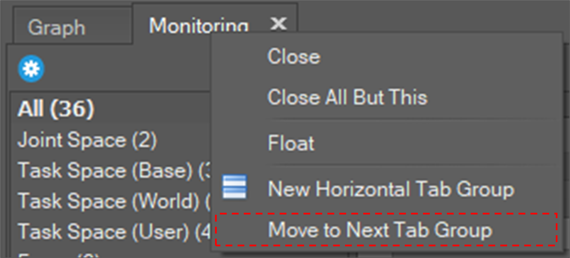Pick the New Horizontal Tab Group text entry

391,189
